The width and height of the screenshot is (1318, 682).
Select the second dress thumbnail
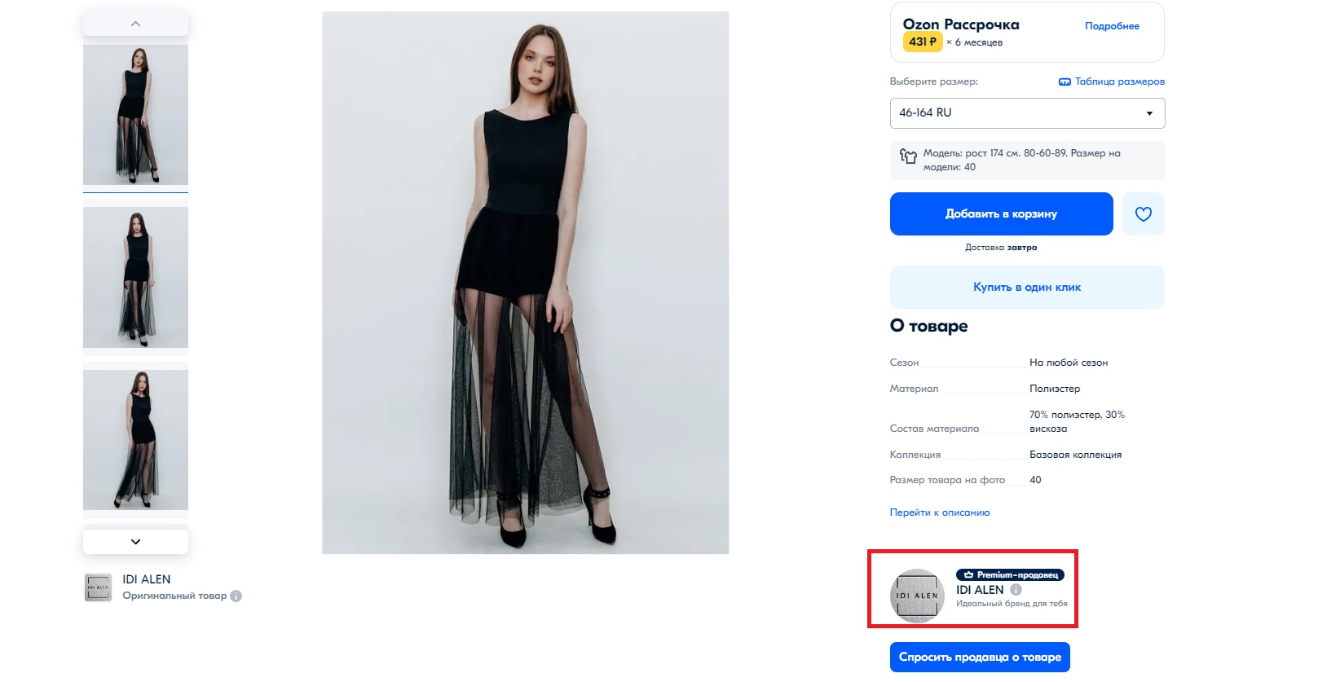coord(135,277)
